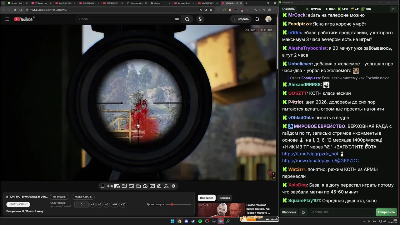400x225 pixels.
Task: Click username Foodpizza in chat
Action: (300, 24)
